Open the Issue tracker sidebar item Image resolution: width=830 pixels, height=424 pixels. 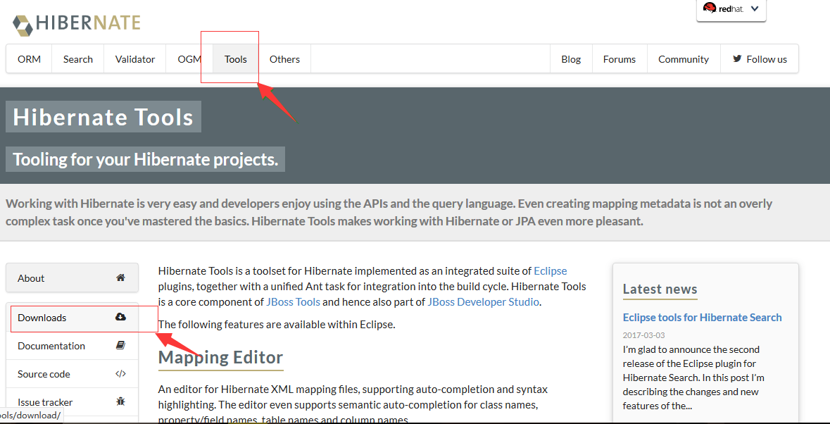coord(72,401)
